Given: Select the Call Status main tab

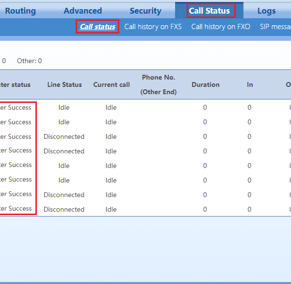Looking at the screenshot, I should click(210, 11).
